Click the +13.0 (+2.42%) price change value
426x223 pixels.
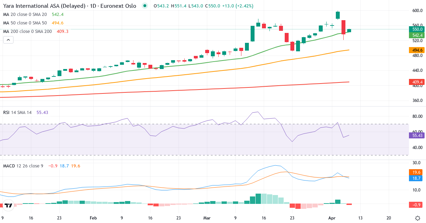click(x=237, y=6)
